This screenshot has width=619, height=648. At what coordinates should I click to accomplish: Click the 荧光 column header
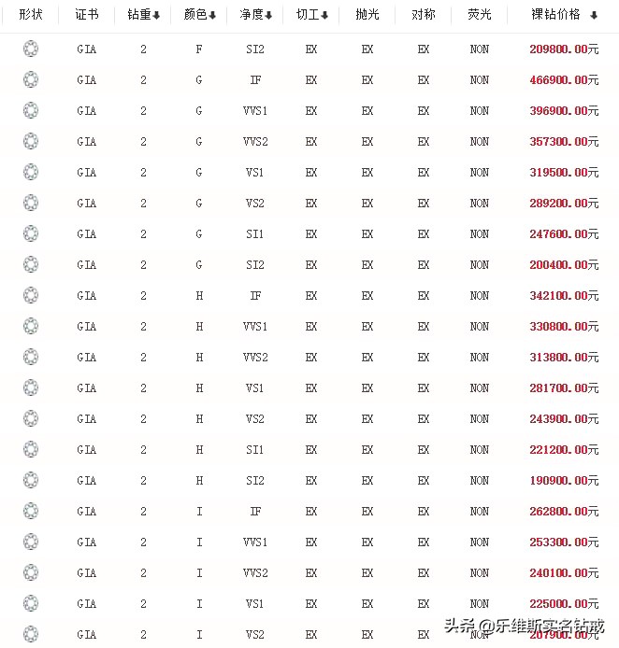[480, 15]
